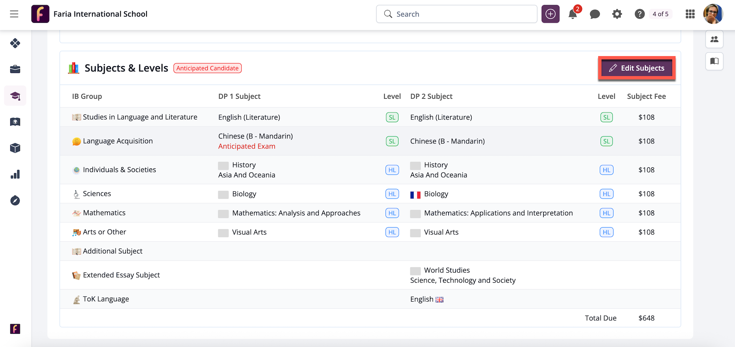The width and height of the screenshot is (735, 347).
Task: Click the people icon on right panel
Action: click(714, 39)
